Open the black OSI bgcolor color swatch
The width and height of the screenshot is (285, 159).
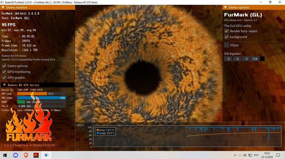coord(262,59)
